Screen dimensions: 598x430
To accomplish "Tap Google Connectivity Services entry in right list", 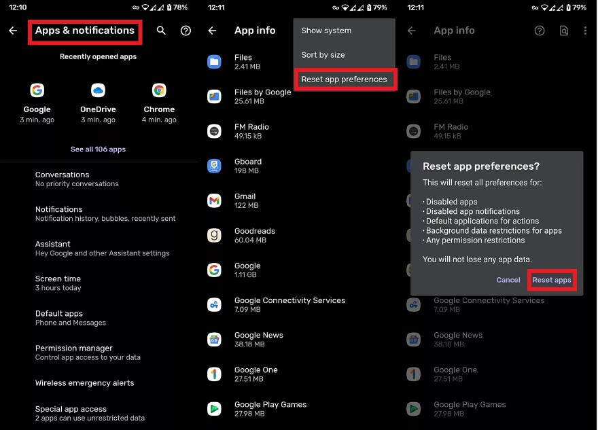I will 499,304.
